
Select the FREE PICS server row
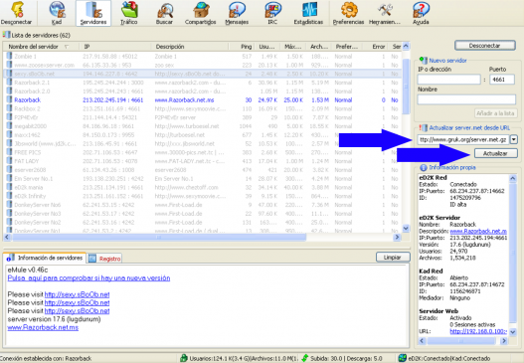(x=203, y=152)
